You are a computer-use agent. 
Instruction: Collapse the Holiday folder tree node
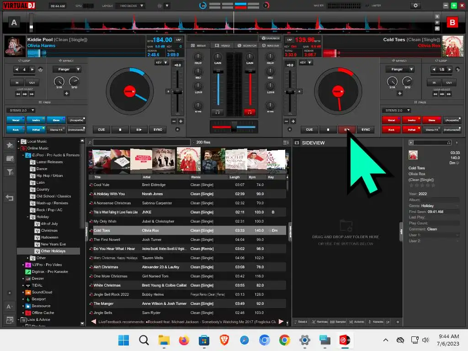pyautogui.click(x=28, y=217)
